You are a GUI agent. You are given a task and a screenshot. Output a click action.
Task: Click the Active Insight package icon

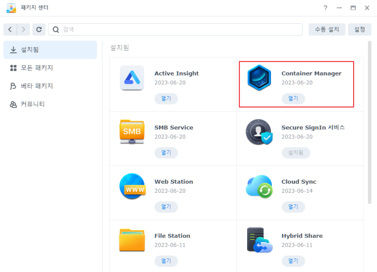point(132,78)
